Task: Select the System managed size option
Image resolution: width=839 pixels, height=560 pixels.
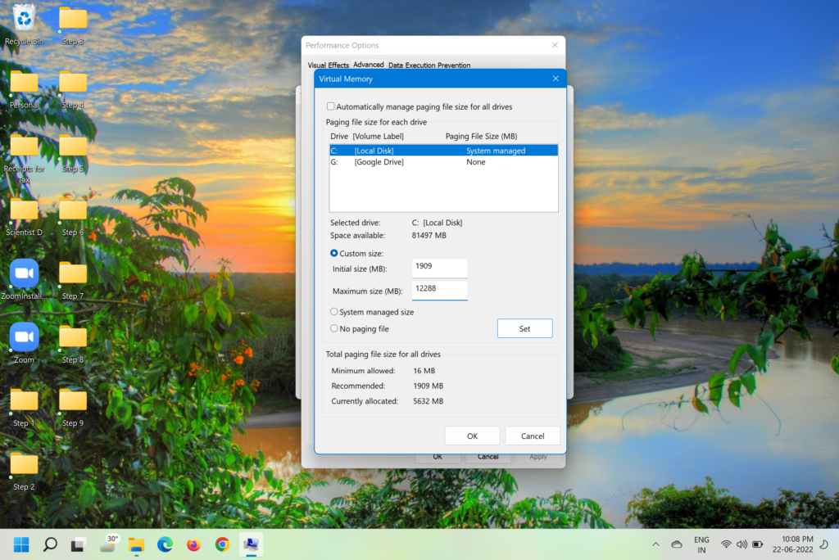Action: (334, 312)
